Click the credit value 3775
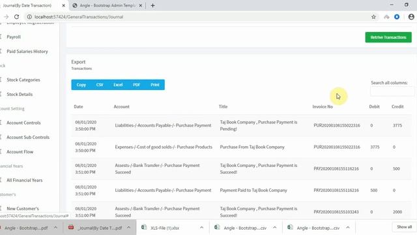 click(397, 125)
